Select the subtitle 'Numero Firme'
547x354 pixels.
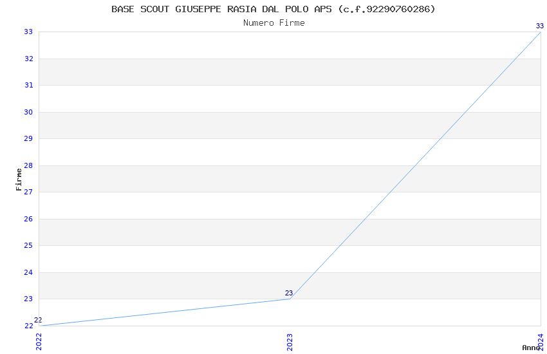pyautogui.click(x=274, y=23)
